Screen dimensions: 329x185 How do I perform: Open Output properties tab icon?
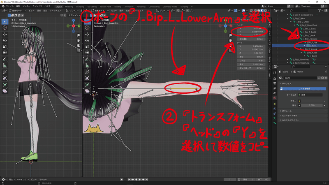point(275,83)
